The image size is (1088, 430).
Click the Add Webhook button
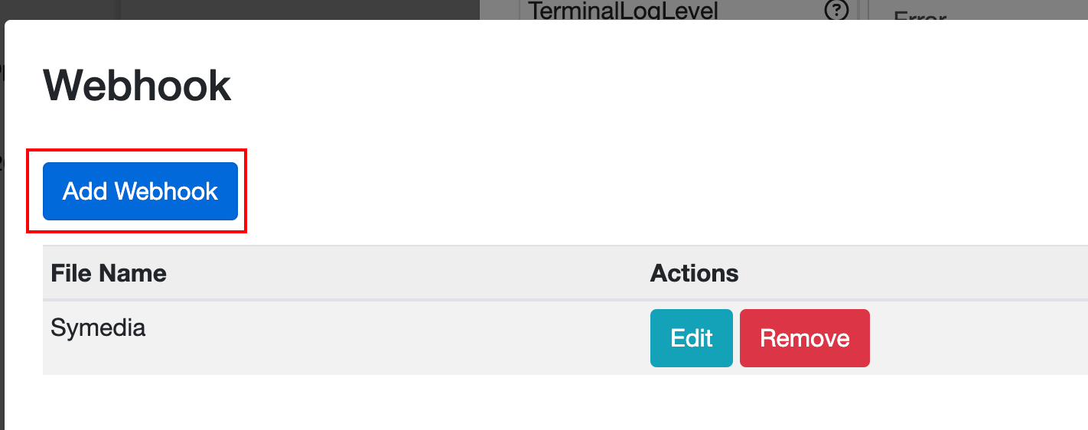140,191
